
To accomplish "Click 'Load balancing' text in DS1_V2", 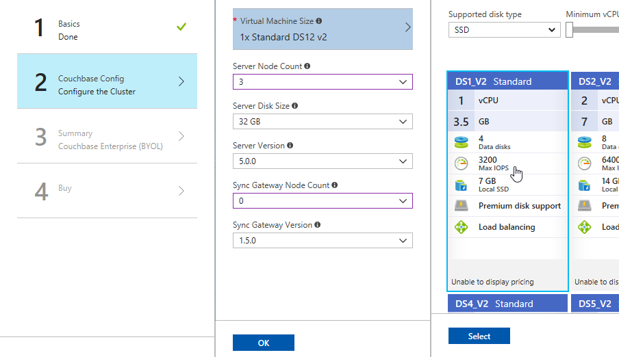I will (507, 227).
